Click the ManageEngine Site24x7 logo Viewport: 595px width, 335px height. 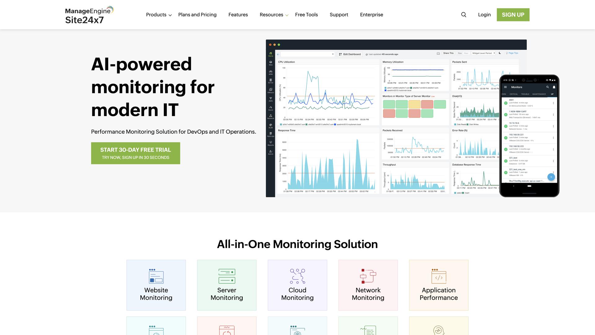(89, 15)
